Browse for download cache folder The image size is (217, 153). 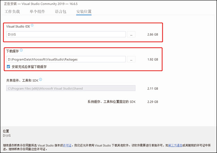[131, 59]
